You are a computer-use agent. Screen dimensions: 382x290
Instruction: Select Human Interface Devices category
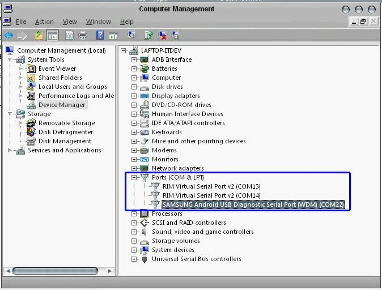[188, 114]
